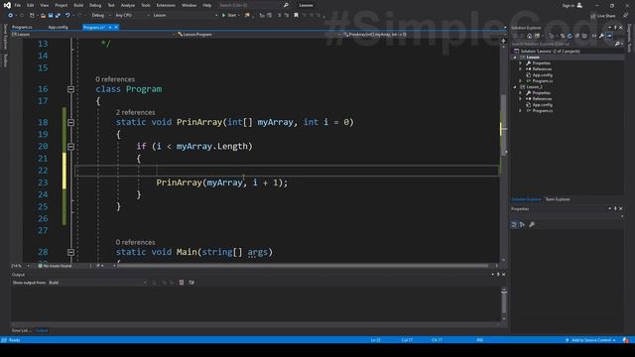Toggle word wrap icon in Output panel
Viewport: 635px width, 357px height.
coord(191,283)
